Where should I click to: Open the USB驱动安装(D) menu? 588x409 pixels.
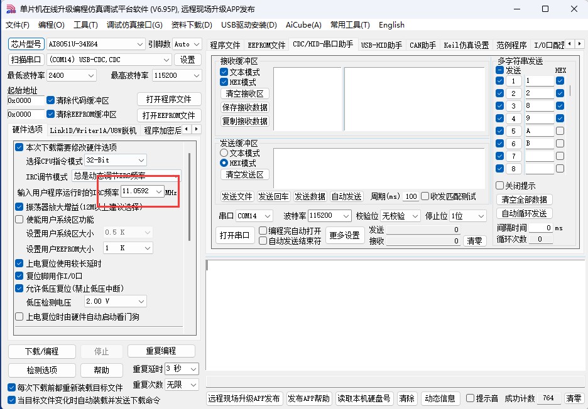249,24
